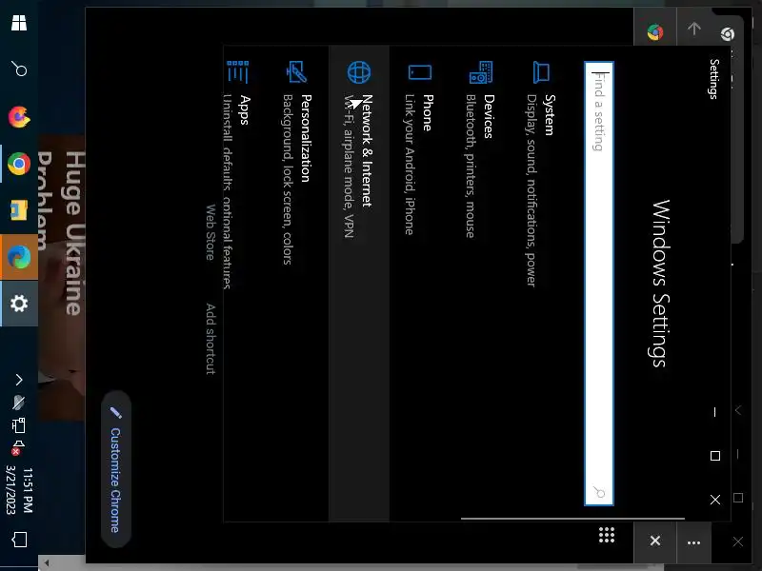The image size is (762, 571).
Task: Click the 'Find a setting' search box
Action: 599,284
